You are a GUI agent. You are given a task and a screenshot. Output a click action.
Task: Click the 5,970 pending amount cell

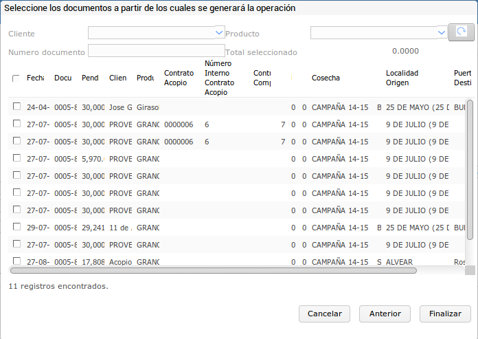(x=93, y=159)
